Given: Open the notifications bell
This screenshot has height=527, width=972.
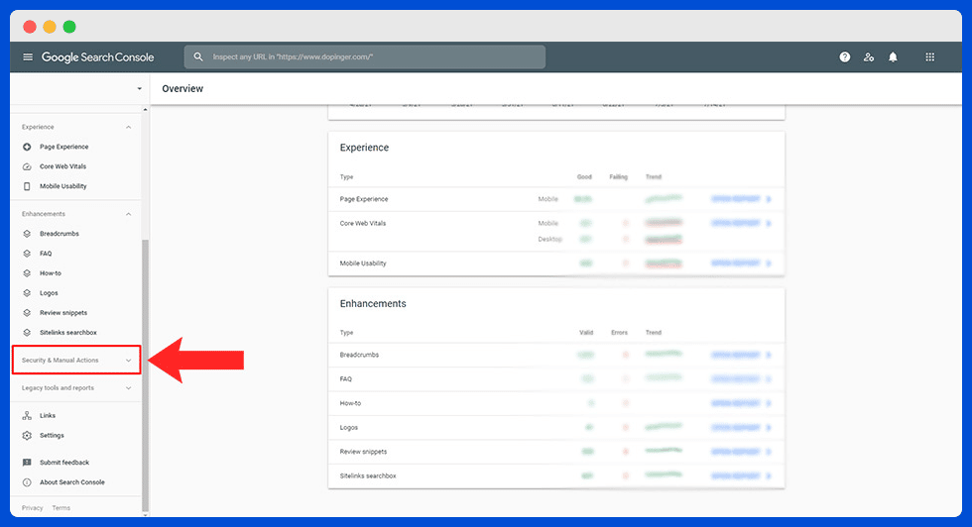Looking at the screenshot, I should pos(893,57).
